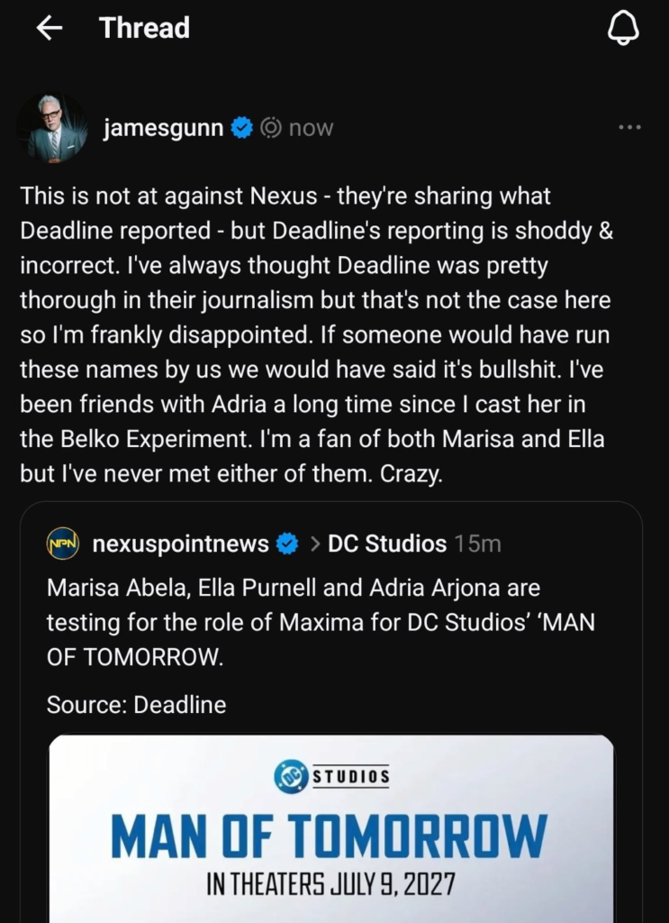Tap the 'now' post timestamp
The height and width of the screenshot is (923, 669).
coord(311,128)
